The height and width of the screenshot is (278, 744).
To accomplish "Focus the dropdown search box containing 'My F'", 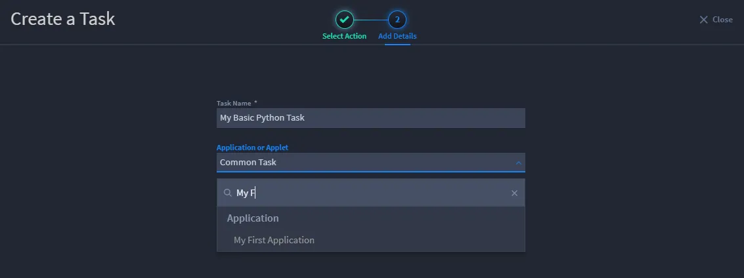I will coord(370,193).
